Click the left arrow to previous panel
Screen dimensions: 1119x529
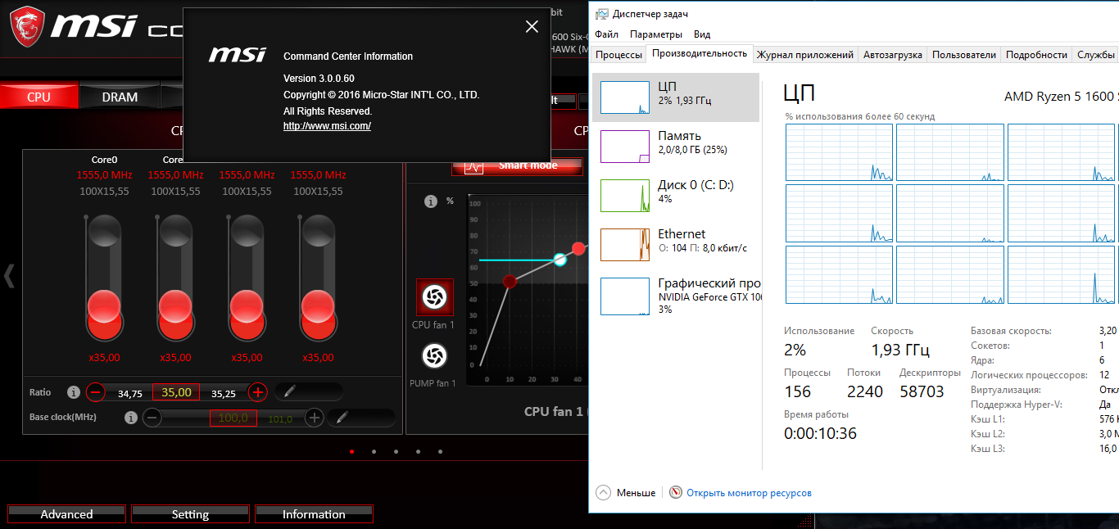click(10, 276)
